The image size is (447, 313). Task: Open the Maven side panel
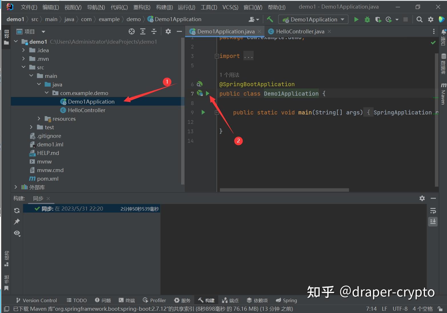pyautogui.click(x=443, y=94)
